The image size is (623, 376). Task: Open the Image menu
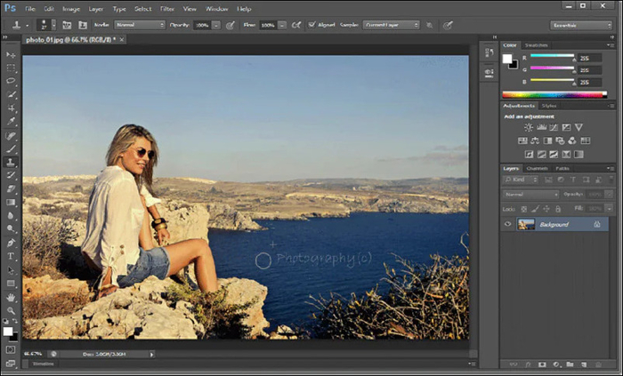tap(71, 9)
